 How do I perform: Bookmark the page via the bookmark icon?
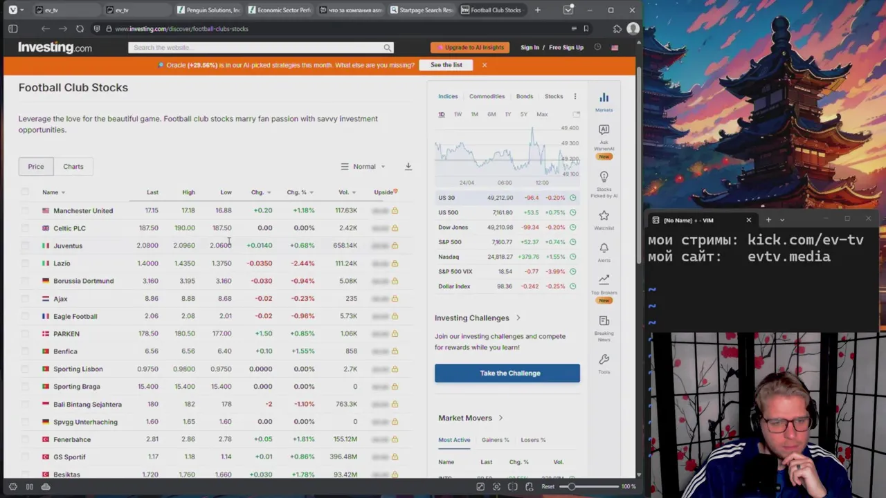point(586,28)
